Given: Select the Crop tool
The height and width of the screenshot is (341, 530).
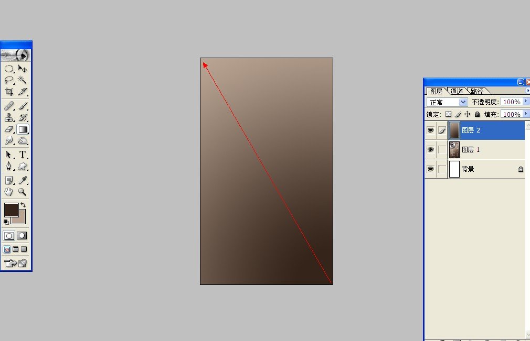Looking at the screenshot, I should [x=9, y=92].
